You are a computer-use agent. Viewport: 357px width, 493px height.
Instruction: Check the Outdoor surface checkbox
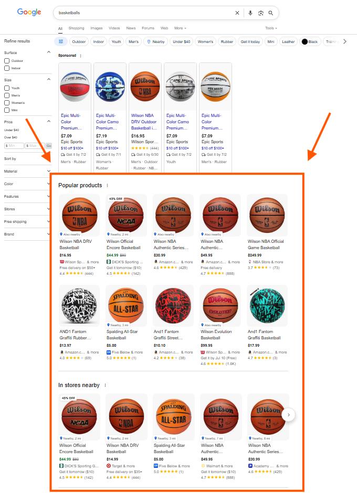[7, 61]
